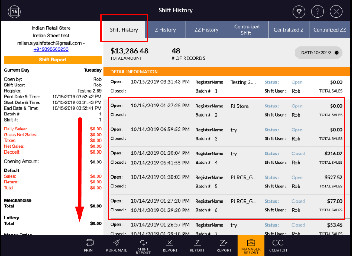The image size is (352, 256).
Task: Open the Manager Report briefcase icon
Action: 251,246
